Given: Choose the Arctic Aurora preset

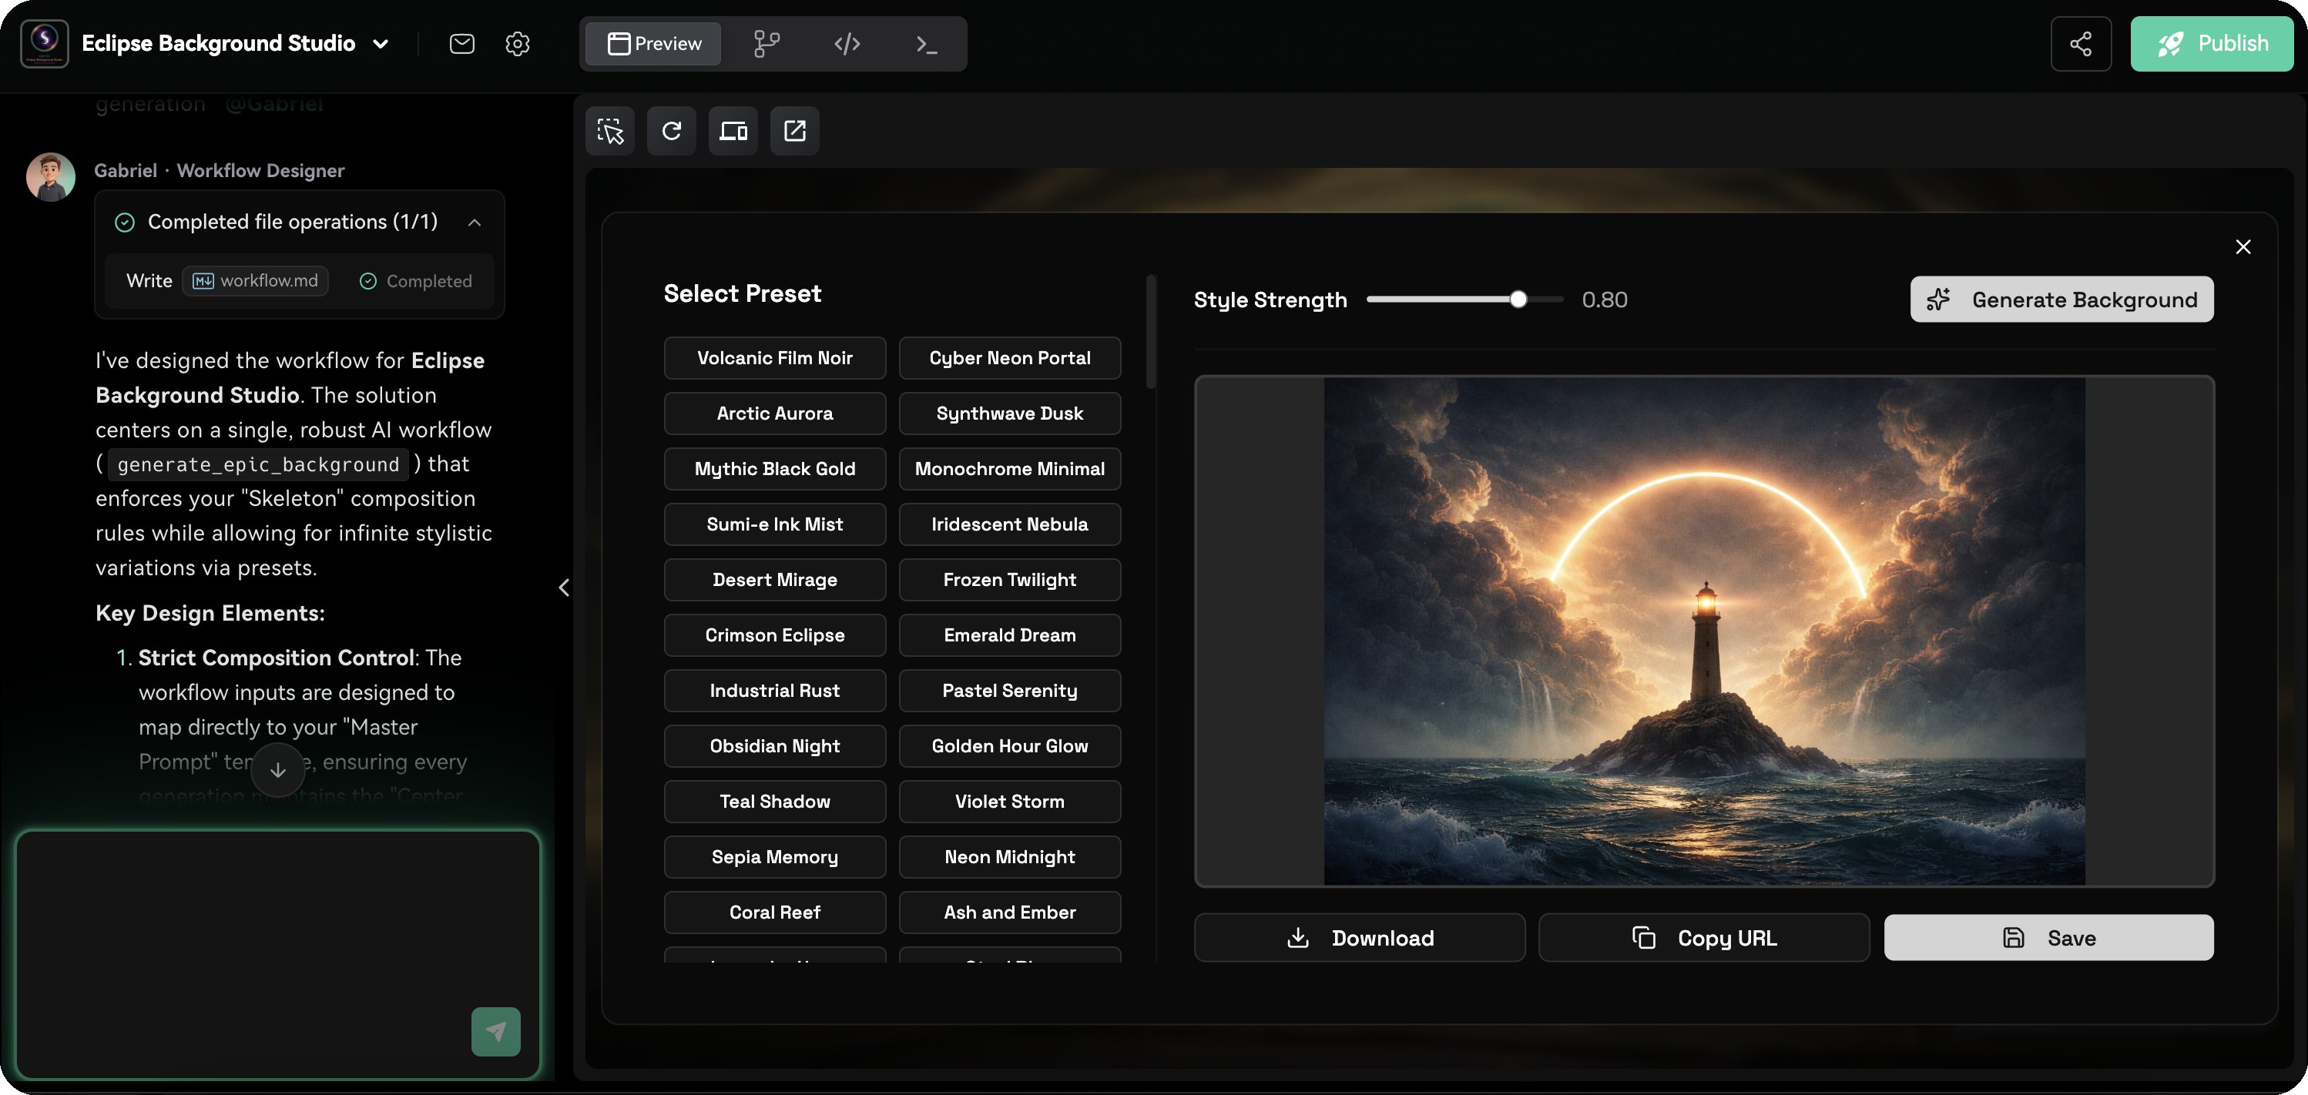Looking at the screenshot, I should click(774, 413).
